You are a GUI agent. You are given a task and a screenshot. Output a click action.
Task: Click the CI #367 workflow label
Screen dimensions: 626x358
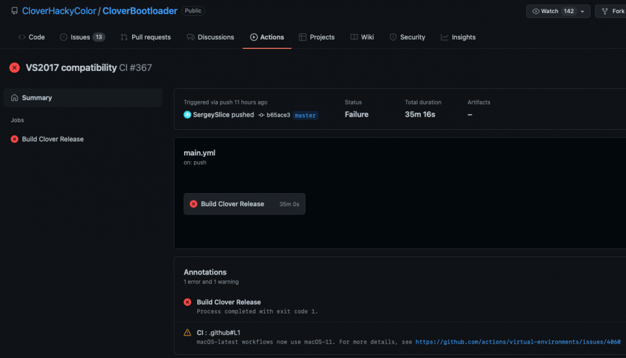[135, 68]
